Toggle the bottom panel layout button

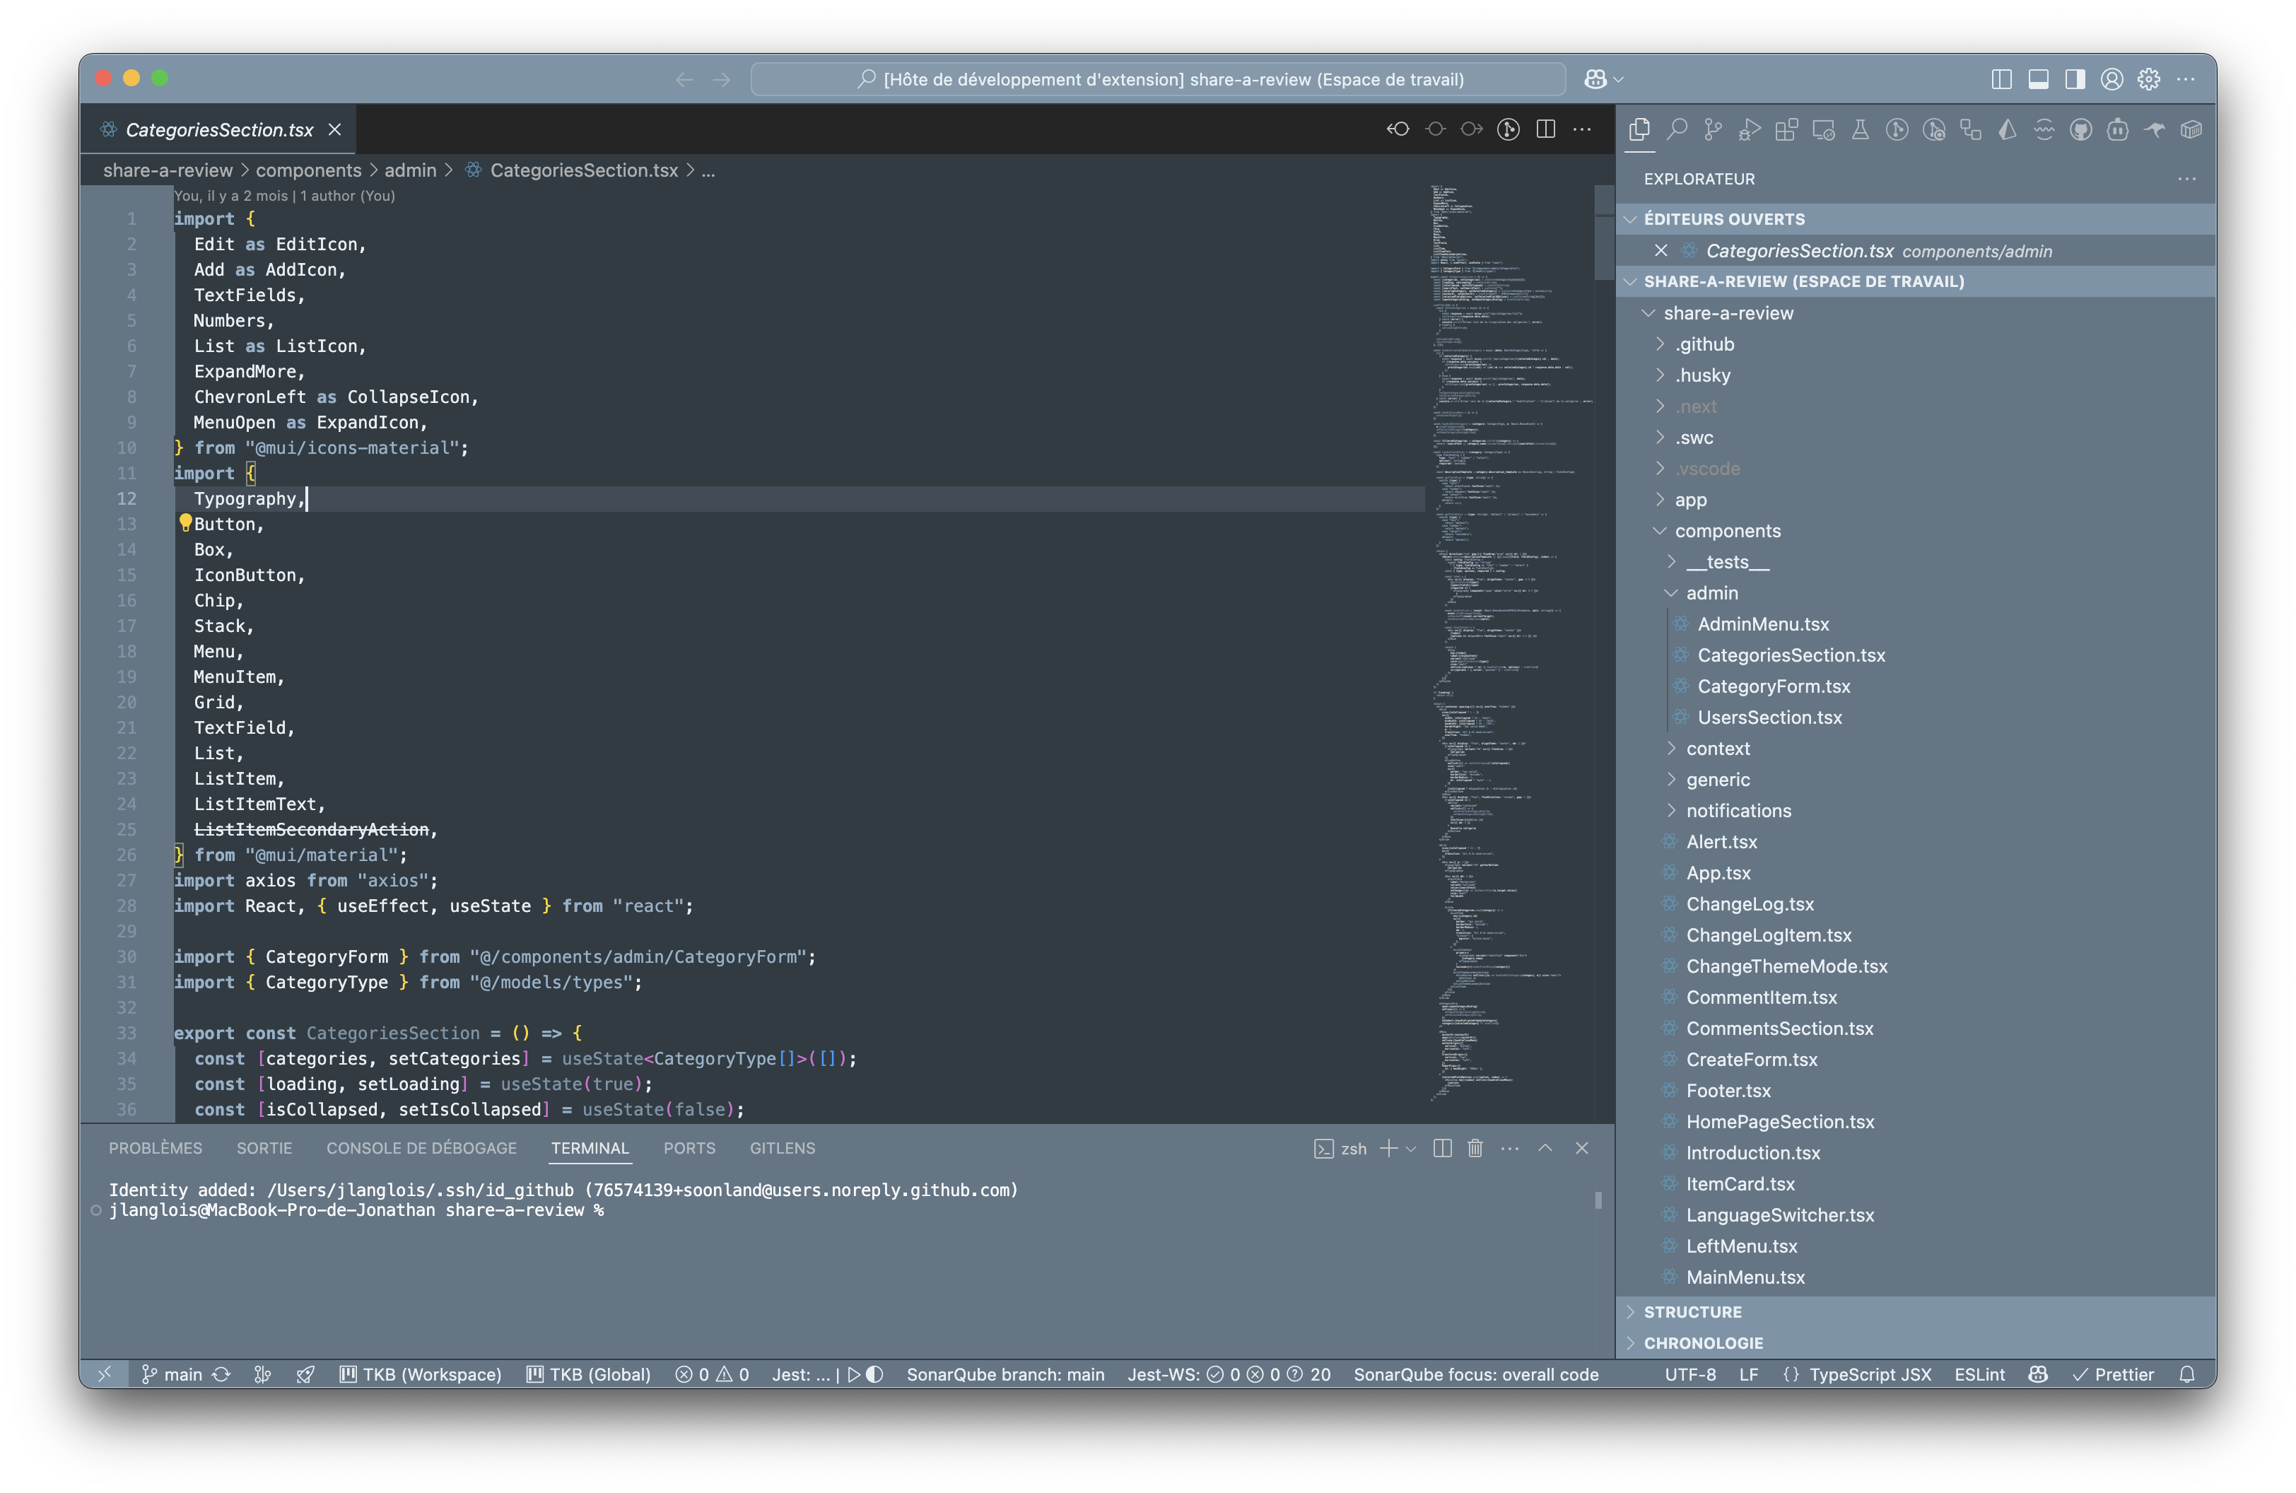2039,79
